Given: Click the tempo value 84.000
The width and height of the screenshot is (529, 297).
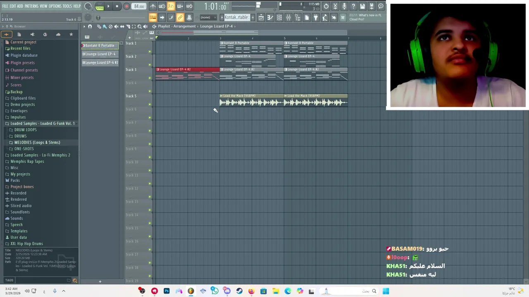Looking at the screenshot, I should [x=139, y=6].
